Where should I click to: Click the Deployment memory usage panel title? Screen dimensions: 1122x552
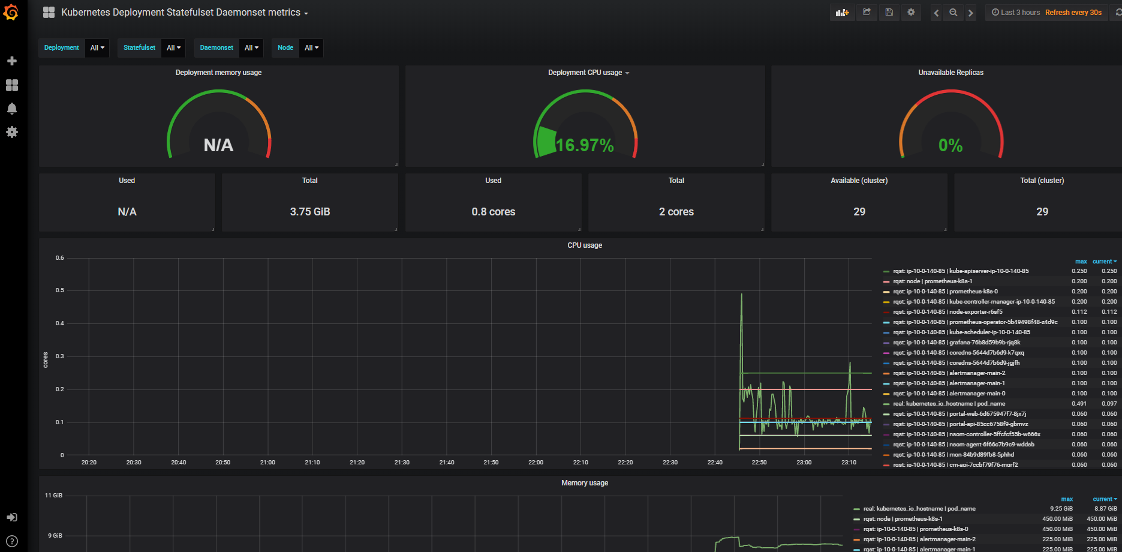(218, 73)
